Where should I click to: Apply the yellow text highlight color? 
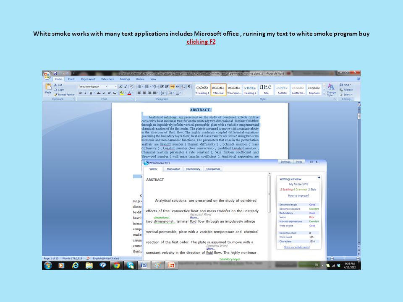tap(122, 93)
